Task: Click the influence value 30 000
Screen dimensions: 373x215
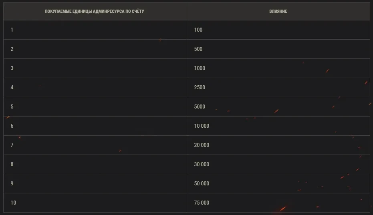Action: [x=202, y=164]
